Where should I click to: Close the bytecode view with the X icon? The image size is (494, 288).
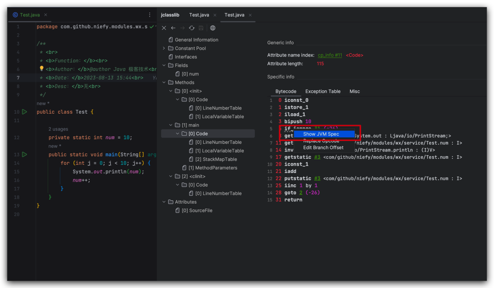coord(164,28)
